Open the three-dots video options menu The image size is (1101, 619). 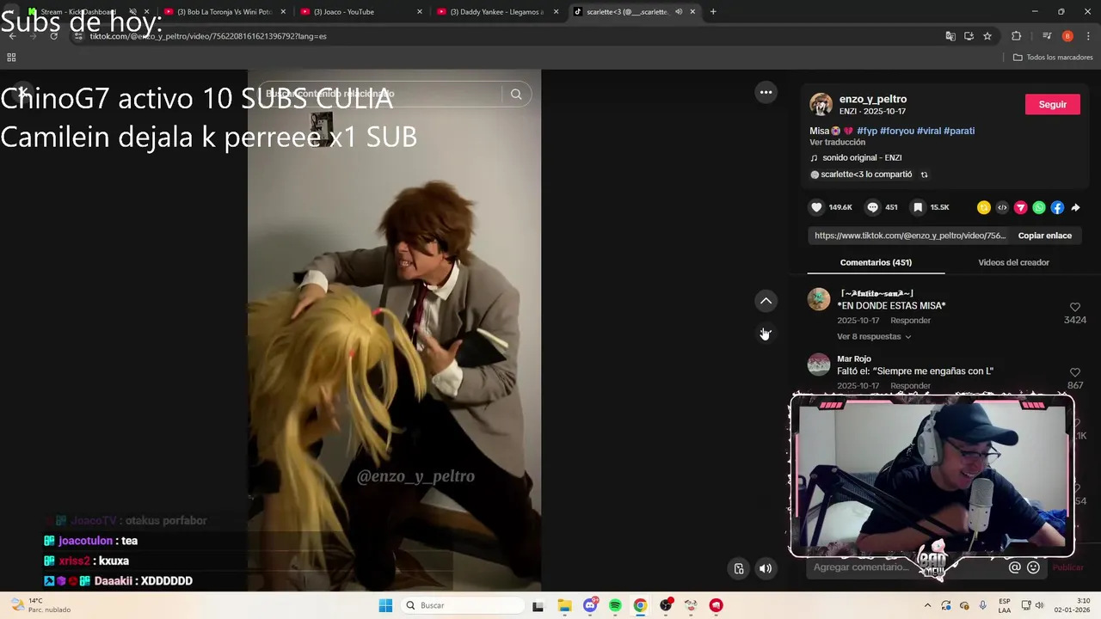pos(766,92)
